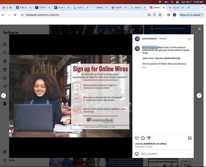Go to the next post arrow
Screen dimensions: 206x167
click(199, 96)
